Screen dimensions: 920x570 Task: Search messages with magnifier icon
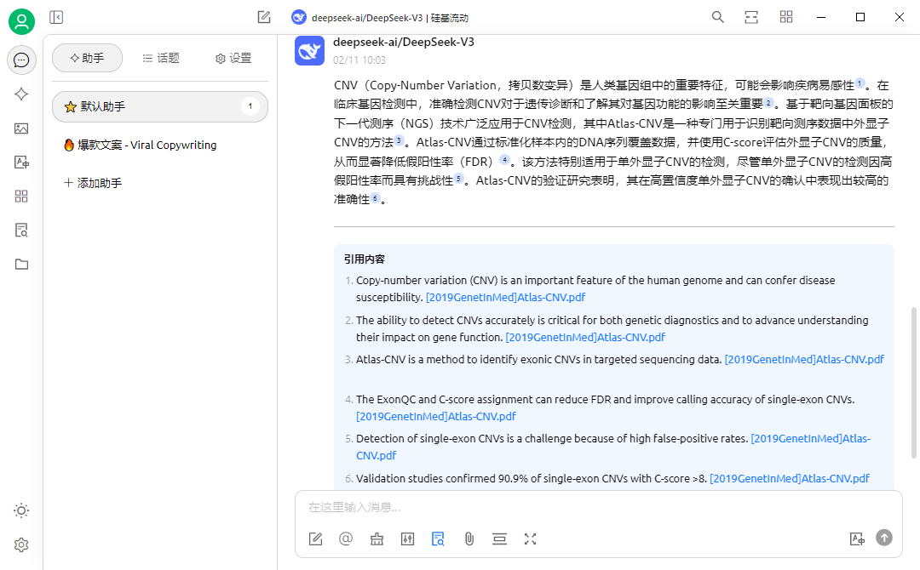(717, 17)
